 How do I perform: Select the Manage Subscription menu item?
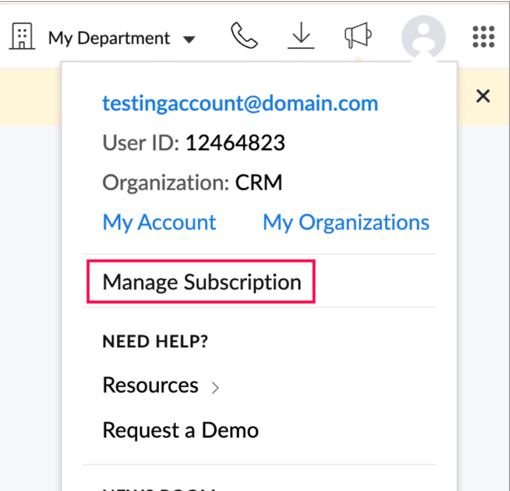(202, 282)
